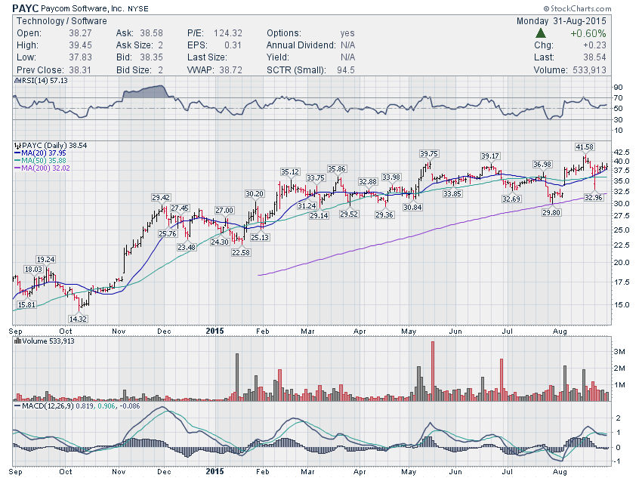Select the MA(50) 35.88 legend line
642x478 pixels.
coord(40,160)
